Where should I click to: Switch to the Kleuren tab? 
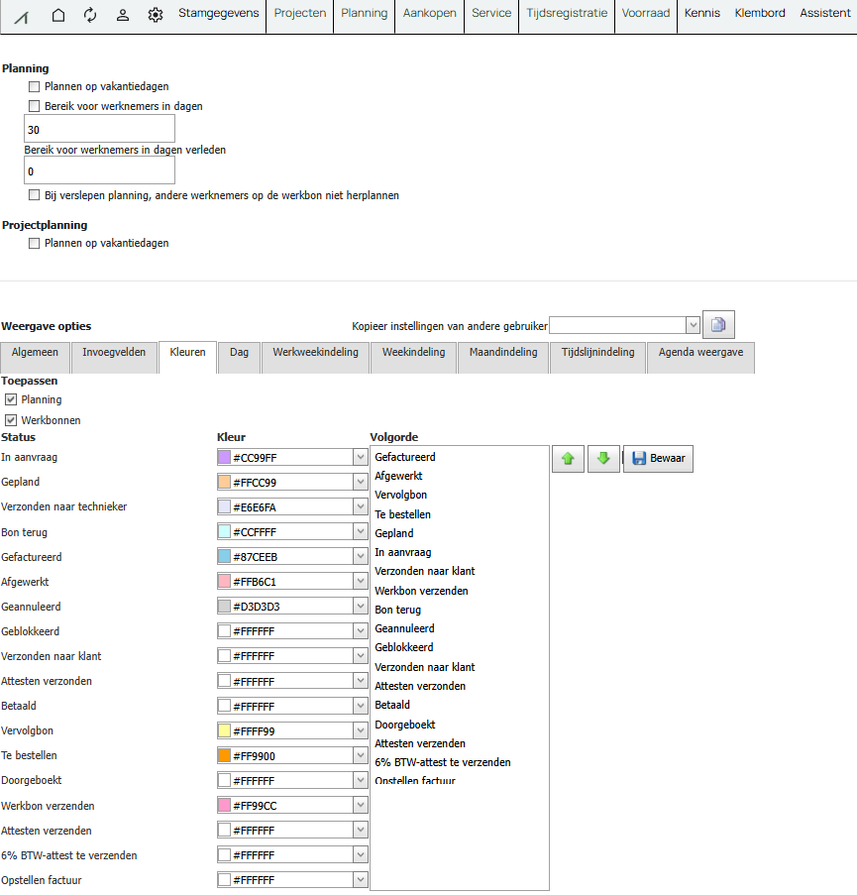tap(187, 358)
